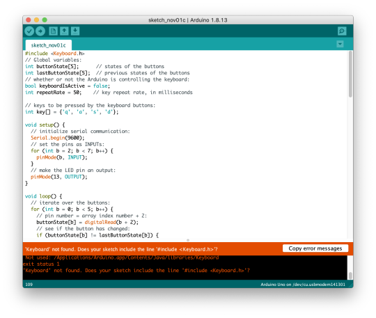Click the 'void setup() {' line
This screenshot has height=318, width=376.
click(45, 125)
